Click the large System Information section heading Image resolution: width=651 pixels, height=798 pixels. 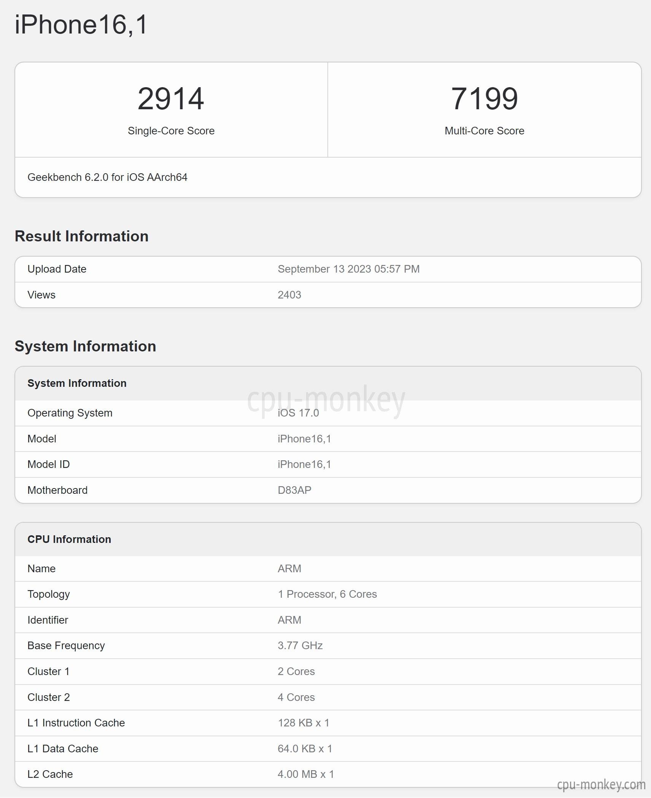pyautogui.click(x=85, y=346)
